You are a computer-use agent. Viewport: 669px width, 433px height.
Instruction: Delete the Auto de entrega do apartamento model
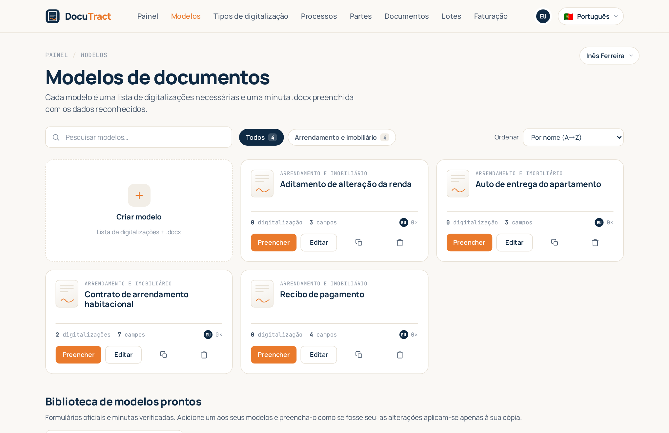595,242
